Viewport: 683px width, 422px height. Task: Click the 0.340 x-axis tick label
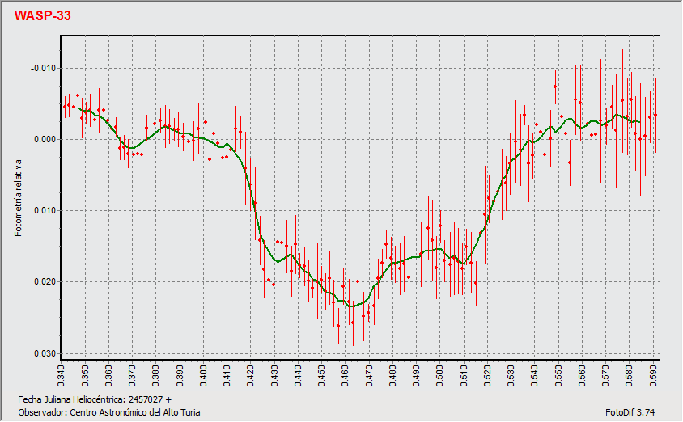62,375
